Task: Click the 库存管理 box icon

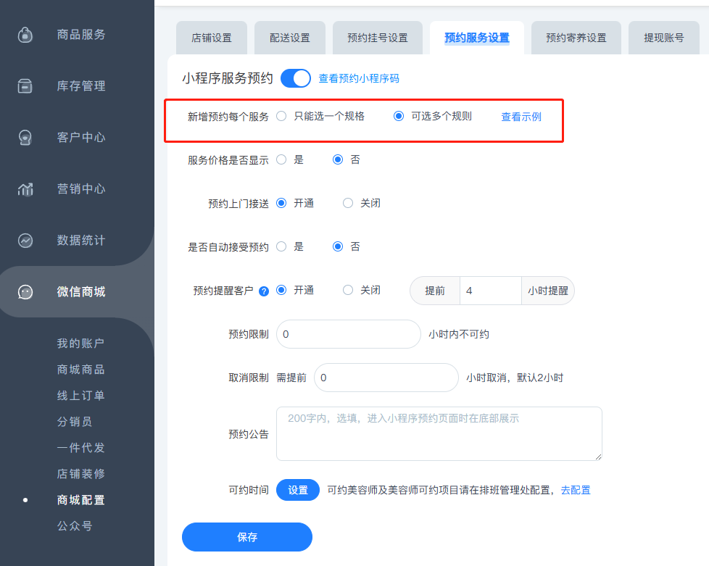Action: click(x=25, y=86)
